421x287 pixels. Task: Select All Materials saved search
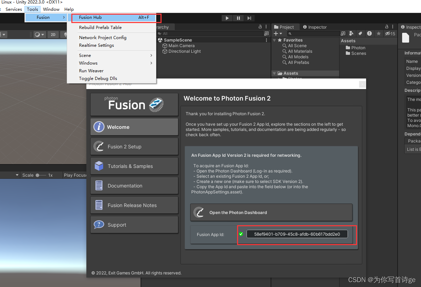coord(300,51)
